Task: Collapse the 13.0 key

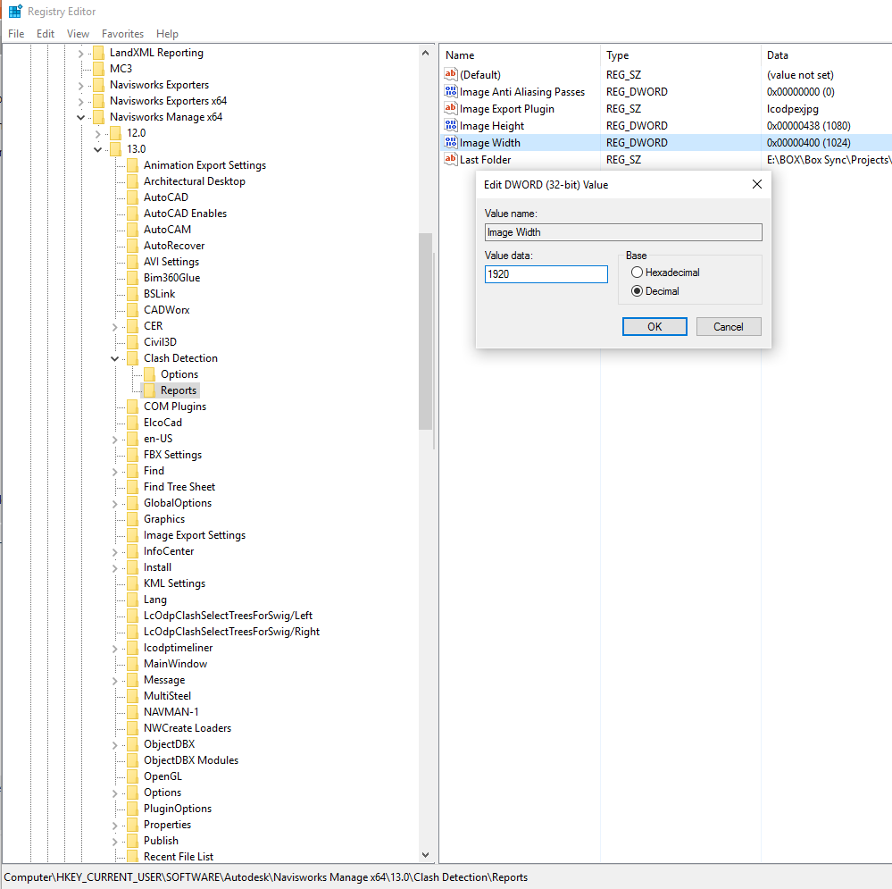Action: [98, 150]
